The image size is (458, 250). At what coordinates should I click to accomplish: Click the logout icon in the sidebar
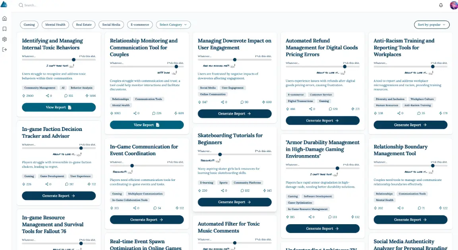point(4,50)
